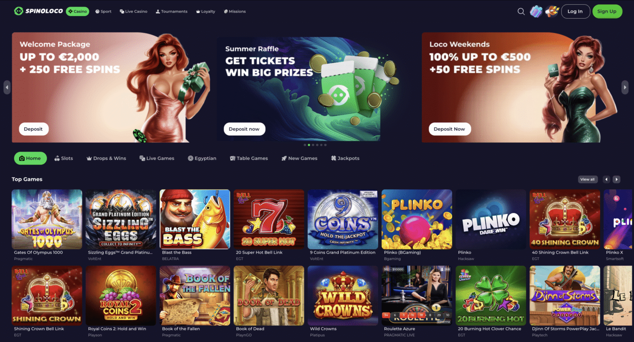
Task: Select the second carousel pagination dot
Action: 309,145
